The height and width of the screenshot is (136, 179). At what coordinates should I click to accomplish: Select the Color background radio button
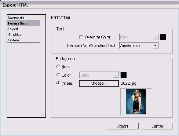(58, 75)
